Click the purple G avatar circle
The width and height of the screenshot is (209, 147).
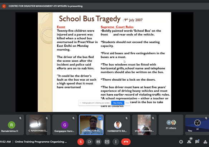point(65,125)
